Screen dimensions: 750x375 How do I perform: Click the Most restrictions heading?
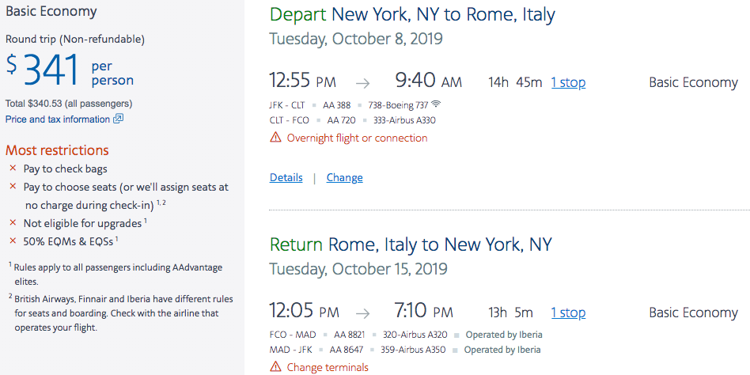pyautogui.click(x=57, y=150)
